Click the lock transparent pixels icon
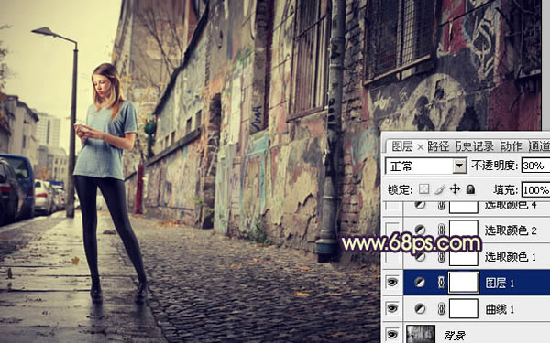550x343 pixels. [x=423, y=189]
